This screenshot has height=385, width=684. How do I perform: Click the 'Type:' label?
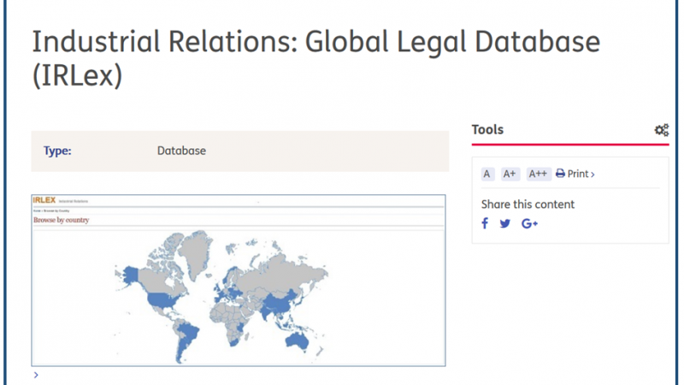click(57, 151)
